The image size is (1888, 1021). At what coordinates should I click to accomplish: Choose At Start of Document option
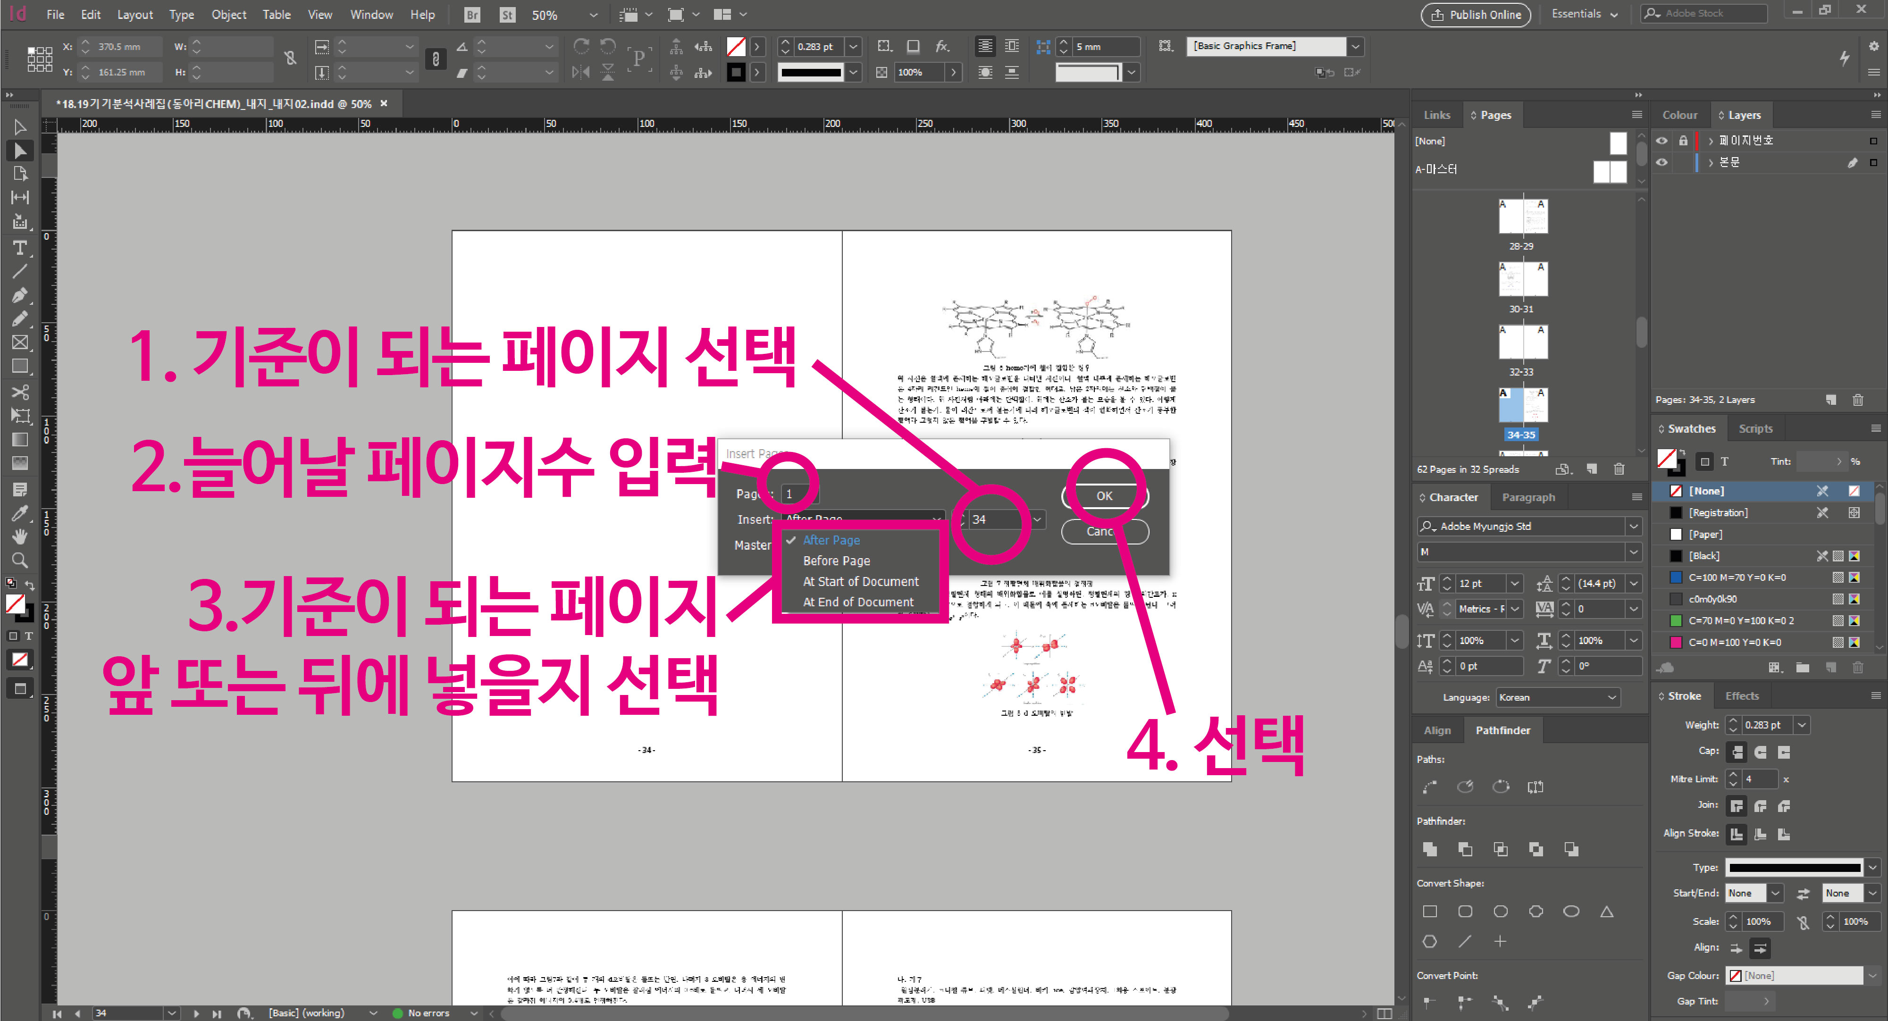860,581
